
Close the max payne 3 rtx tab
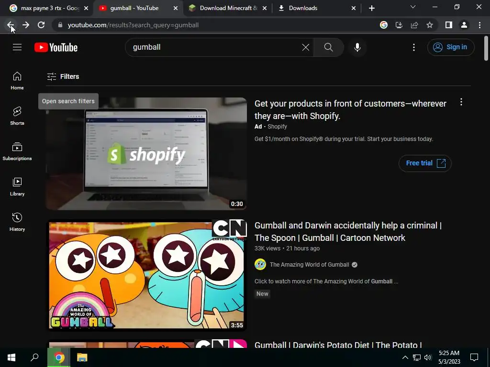point(86,8)
